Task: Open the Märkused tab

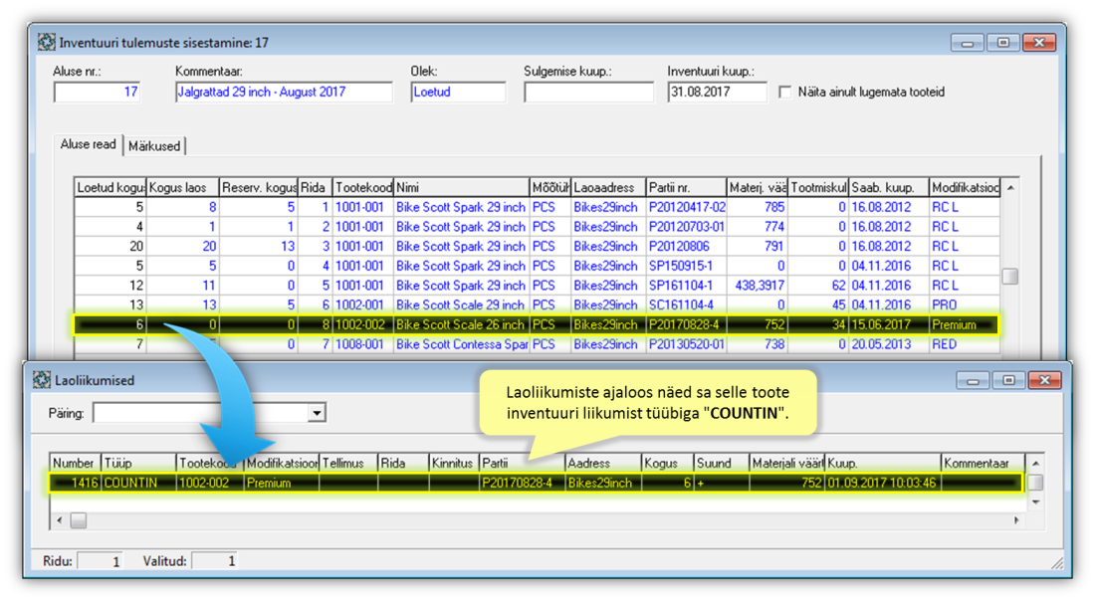Action: [x=154, y=146]
